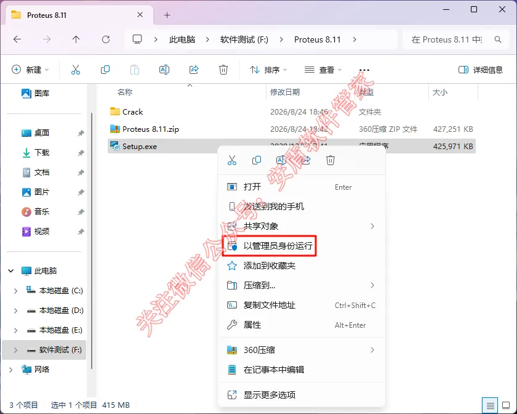Select the Proteus 8.11.zip file
This screenshot has width=517, height=414.
292,129
